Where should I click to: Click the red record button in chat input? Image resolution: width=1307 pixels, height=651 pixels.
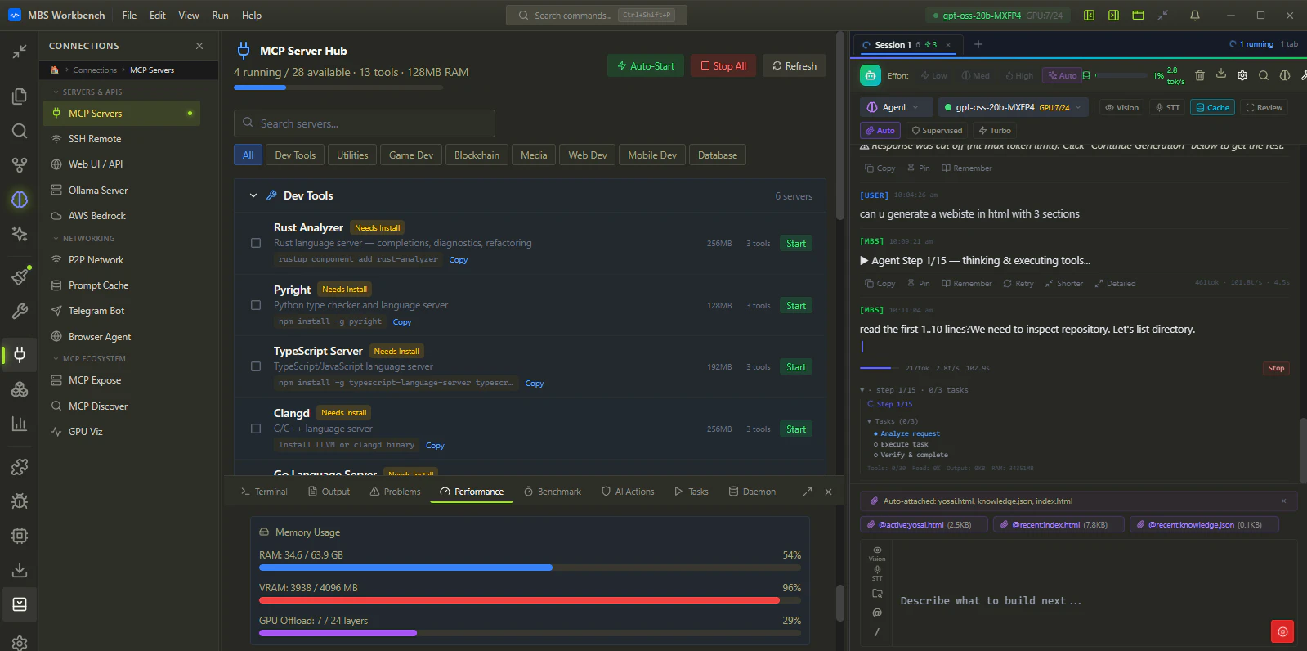1282,631
